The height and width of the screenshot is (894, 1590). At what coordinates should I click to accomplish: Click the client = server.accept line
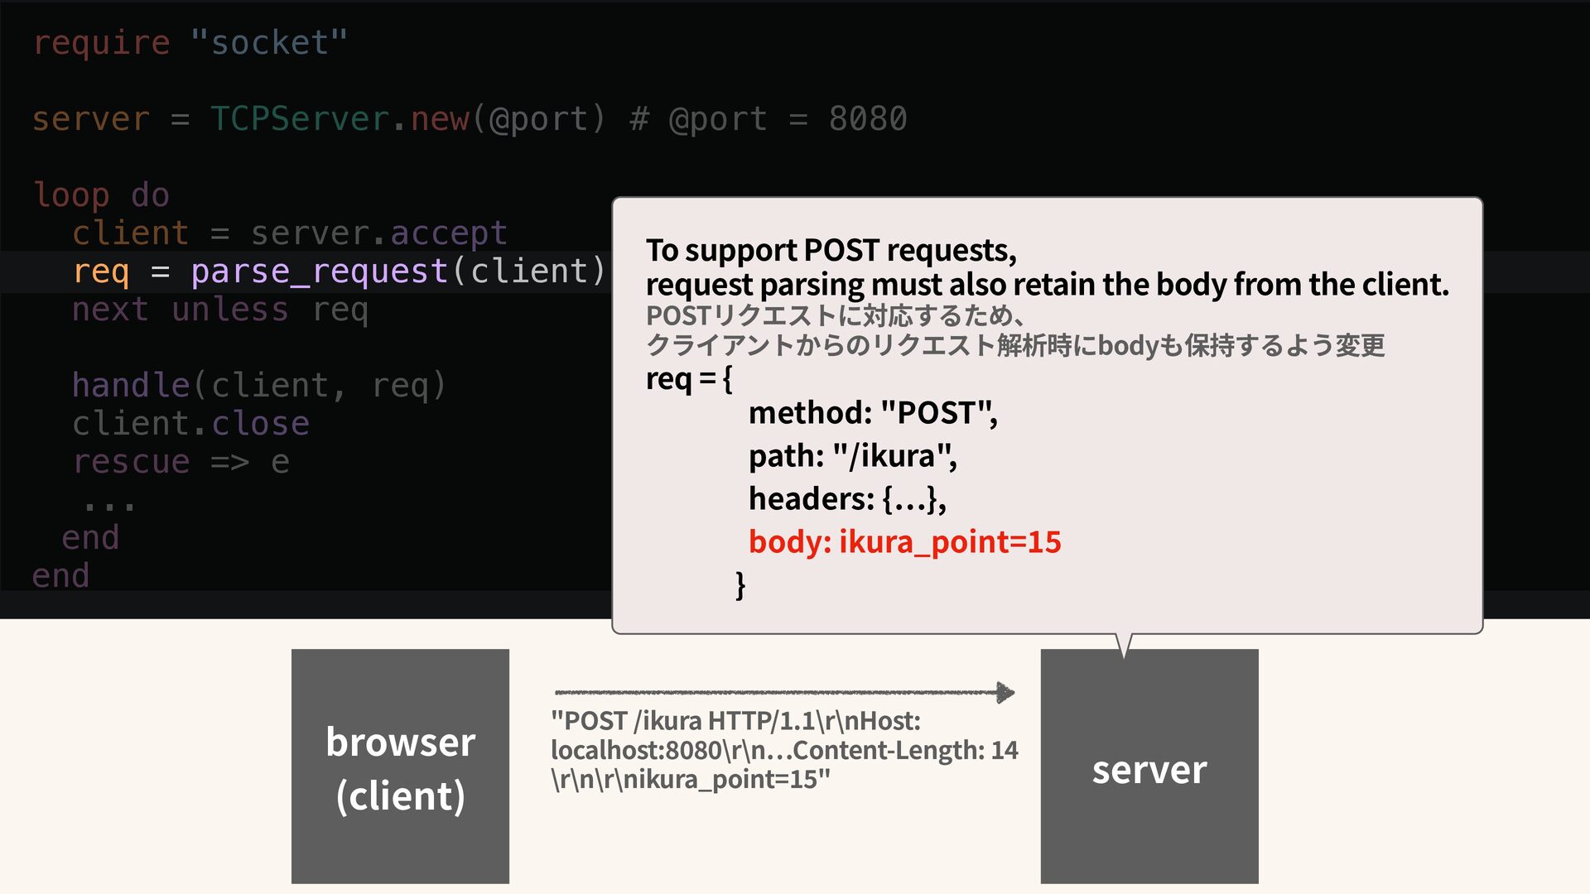(x=289, y=233)
